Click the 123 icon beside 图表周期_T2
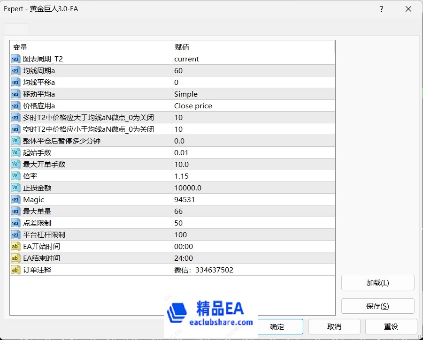The width and height of the screenshot is (423, 340). [x=16, y=59]
